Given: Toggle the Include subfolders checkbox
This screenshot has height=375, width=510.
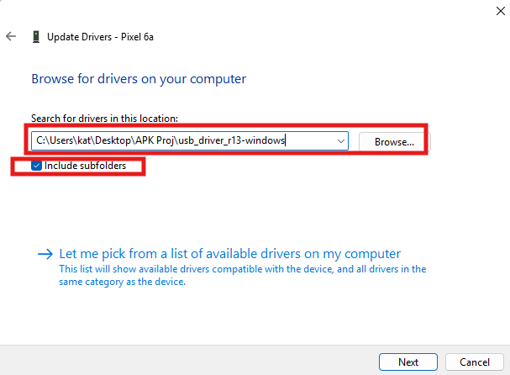Looking at the screenshot, I should pyautogui.click(x=36, y=166).
